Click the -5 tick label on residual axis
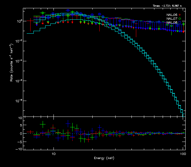 [20, 141]
